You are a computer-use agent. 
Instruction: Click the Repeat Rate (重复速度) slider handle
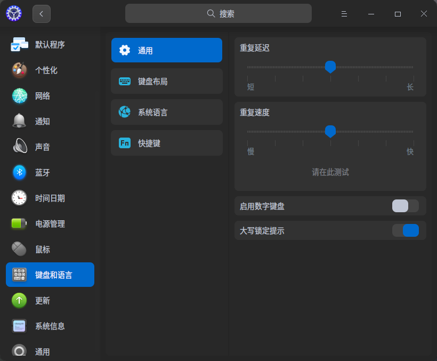point(330,131)
